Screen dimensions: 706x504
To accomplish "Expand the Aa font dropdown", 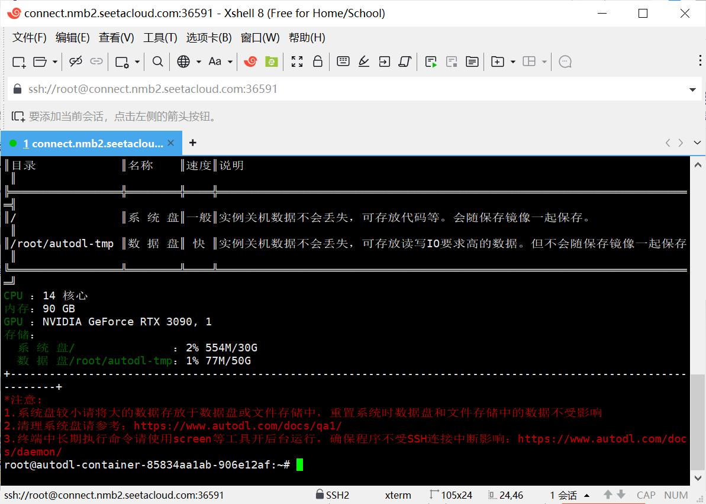I will click(230, 62).
